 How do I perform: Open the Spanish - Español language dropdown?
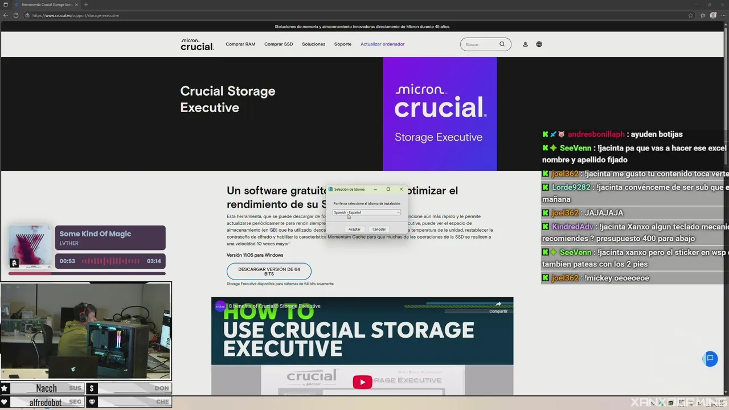[x=367, y=212]
